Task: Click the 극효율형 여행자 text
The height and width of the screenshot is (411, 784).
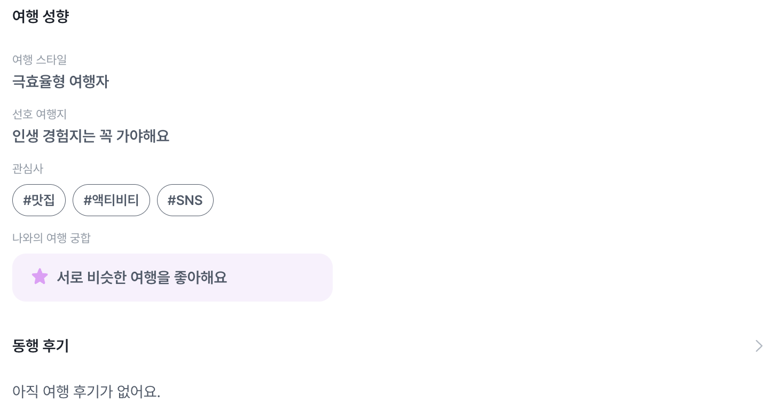Action: tap(60, 82)
